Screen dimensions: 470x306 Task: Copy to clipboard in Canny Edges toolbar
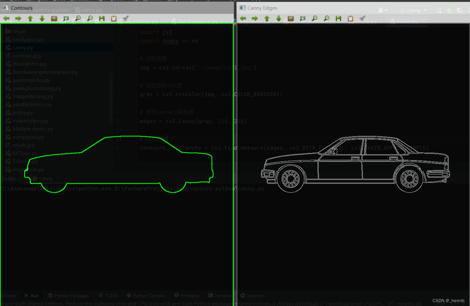[x=350, y=19]
